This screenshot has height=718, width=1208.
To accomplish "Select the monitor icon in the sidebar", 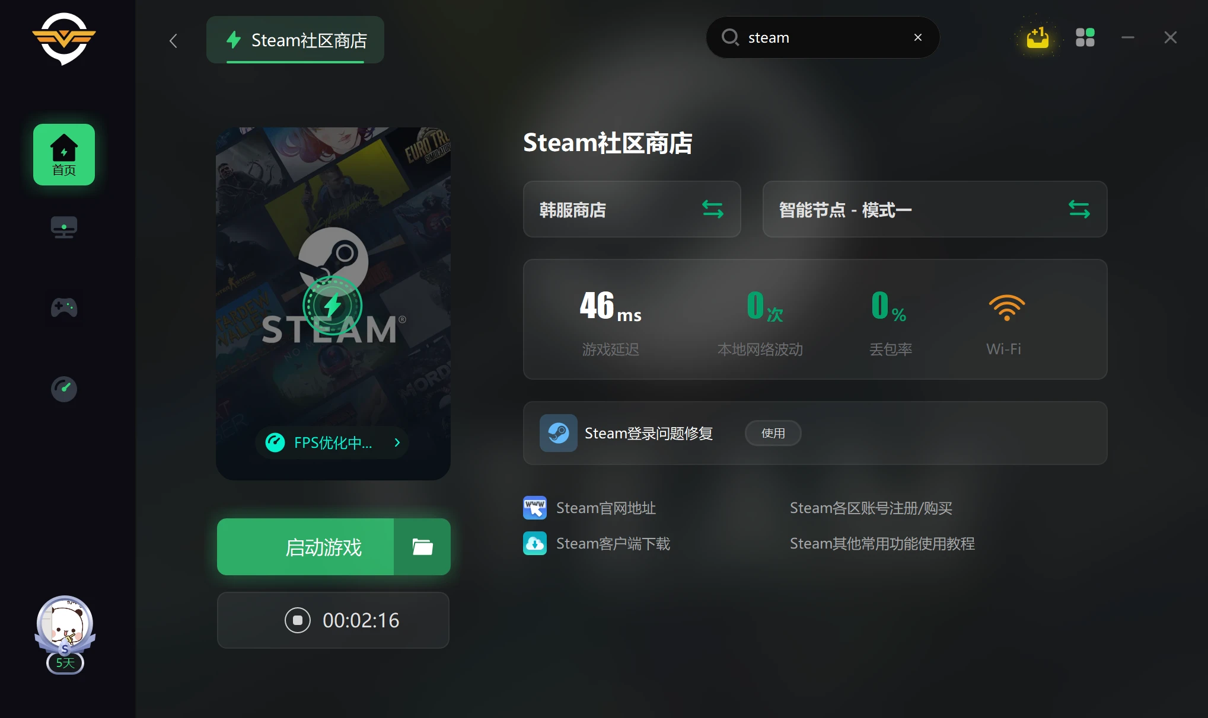I will tap(63, 227).
